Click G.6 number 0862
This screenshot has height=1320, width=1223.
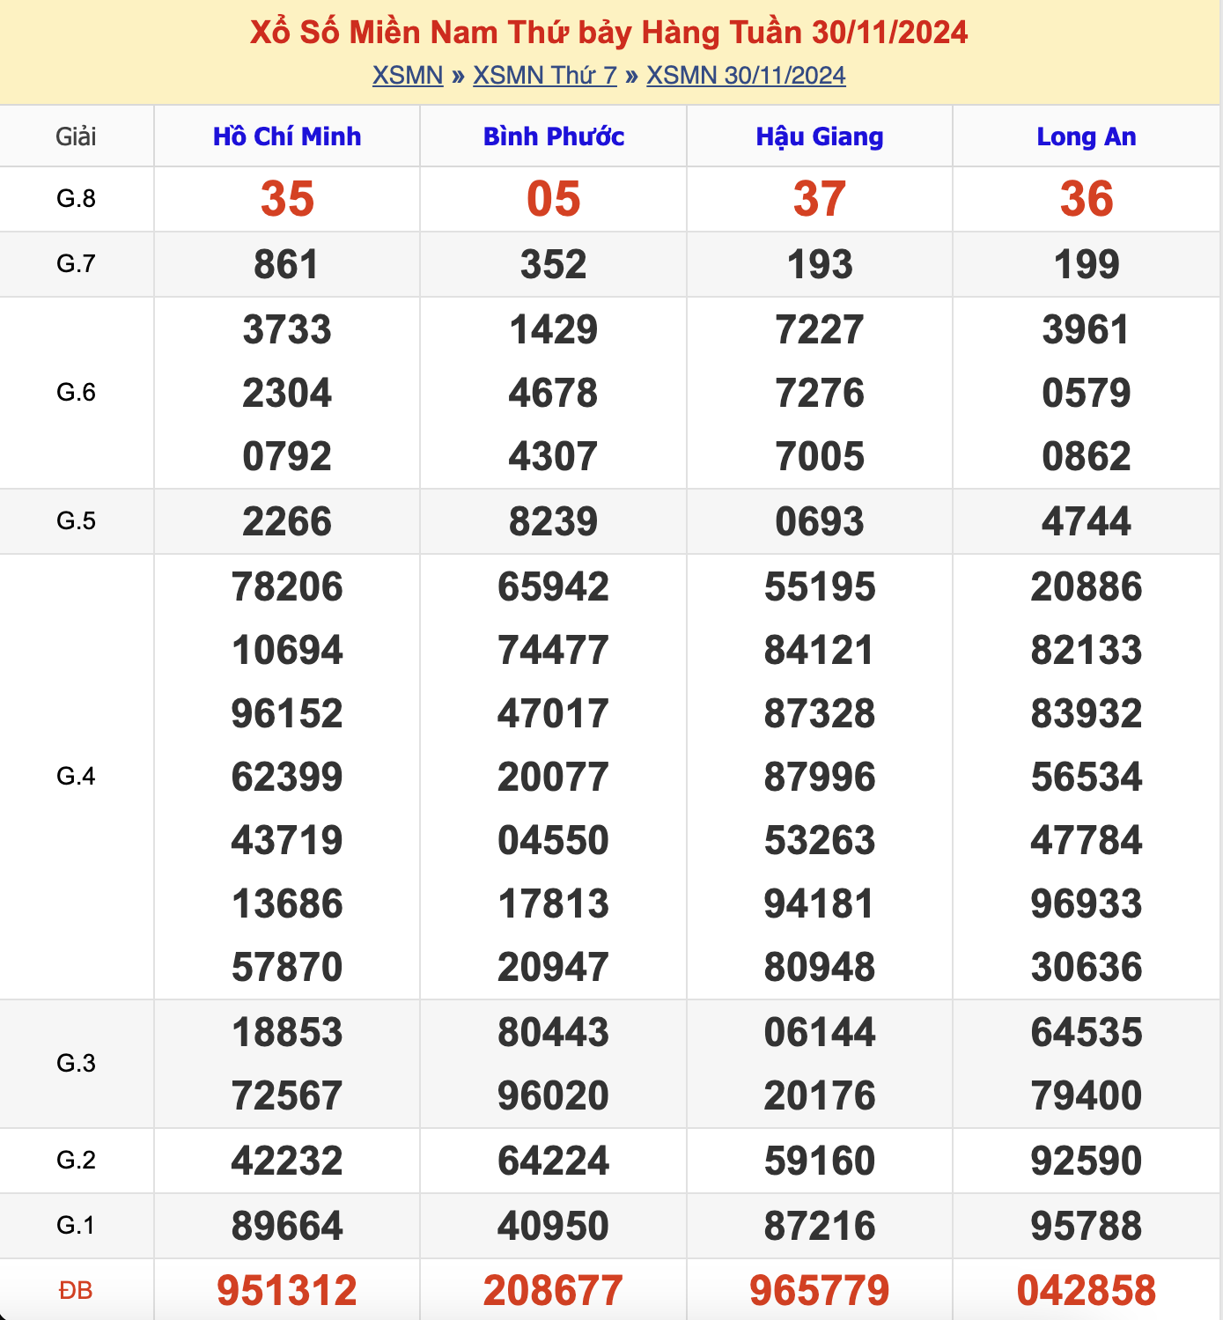click(1087, 456)
